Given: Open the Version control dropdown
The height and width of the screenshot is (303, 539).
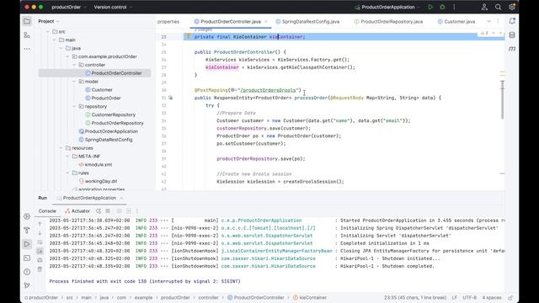Looking at the screenshot, I should pos(113,7).
